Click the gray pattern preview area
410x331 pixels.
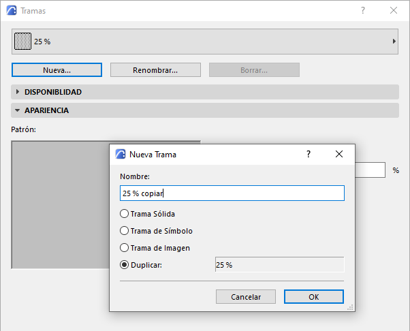[x=60, y=204]
